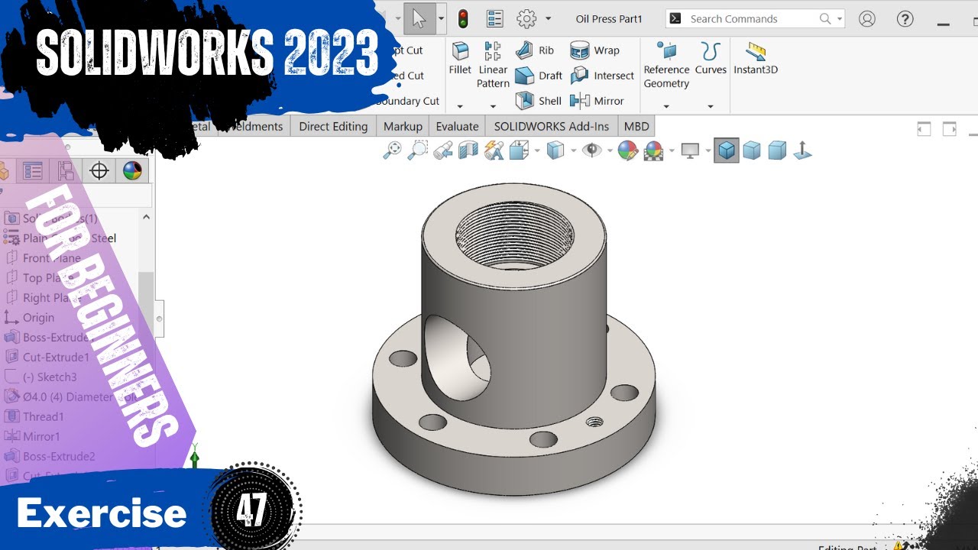Select Origin in the feature tree

(29, 318)
